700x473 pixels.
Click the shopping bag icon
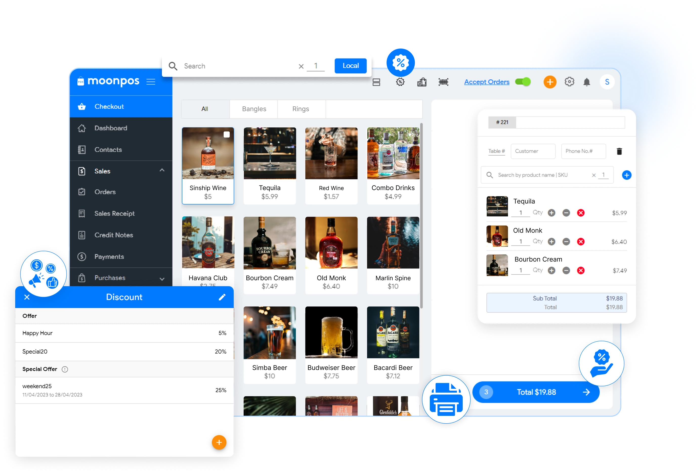pos(422,82)
